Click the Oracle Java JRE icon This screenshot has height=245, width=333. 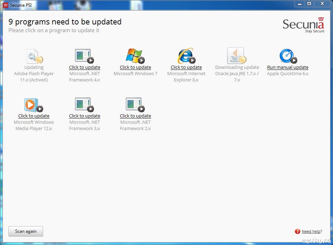pos(237,56)
